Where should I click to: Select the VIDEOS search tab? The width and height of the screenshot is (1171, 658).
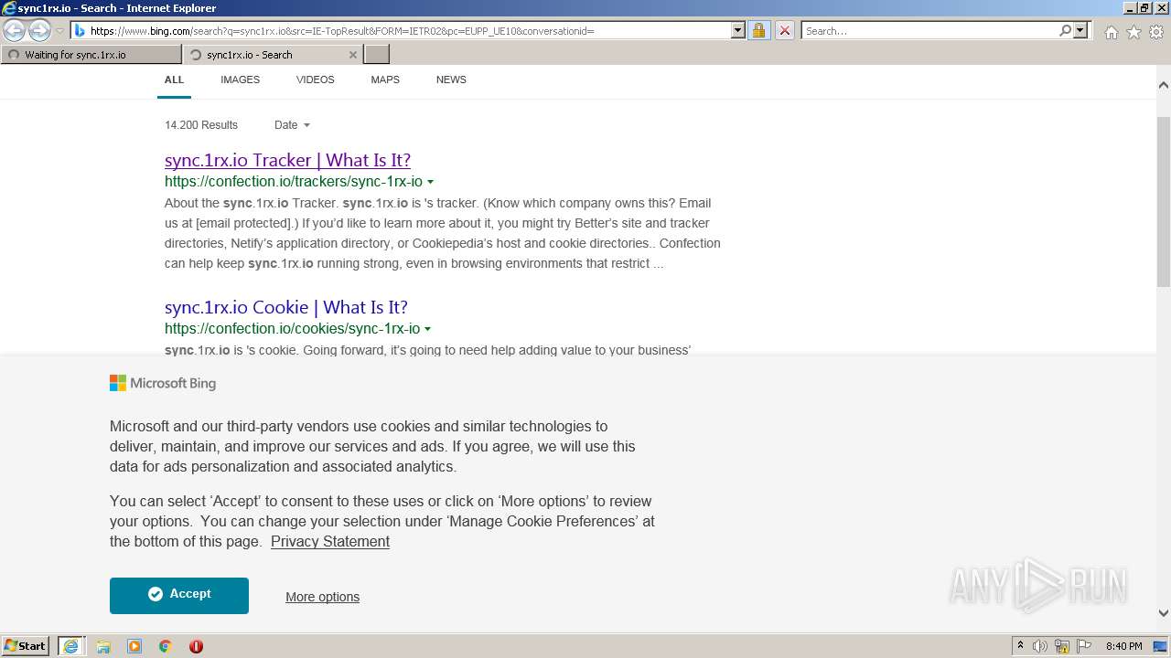pos(315,80)
